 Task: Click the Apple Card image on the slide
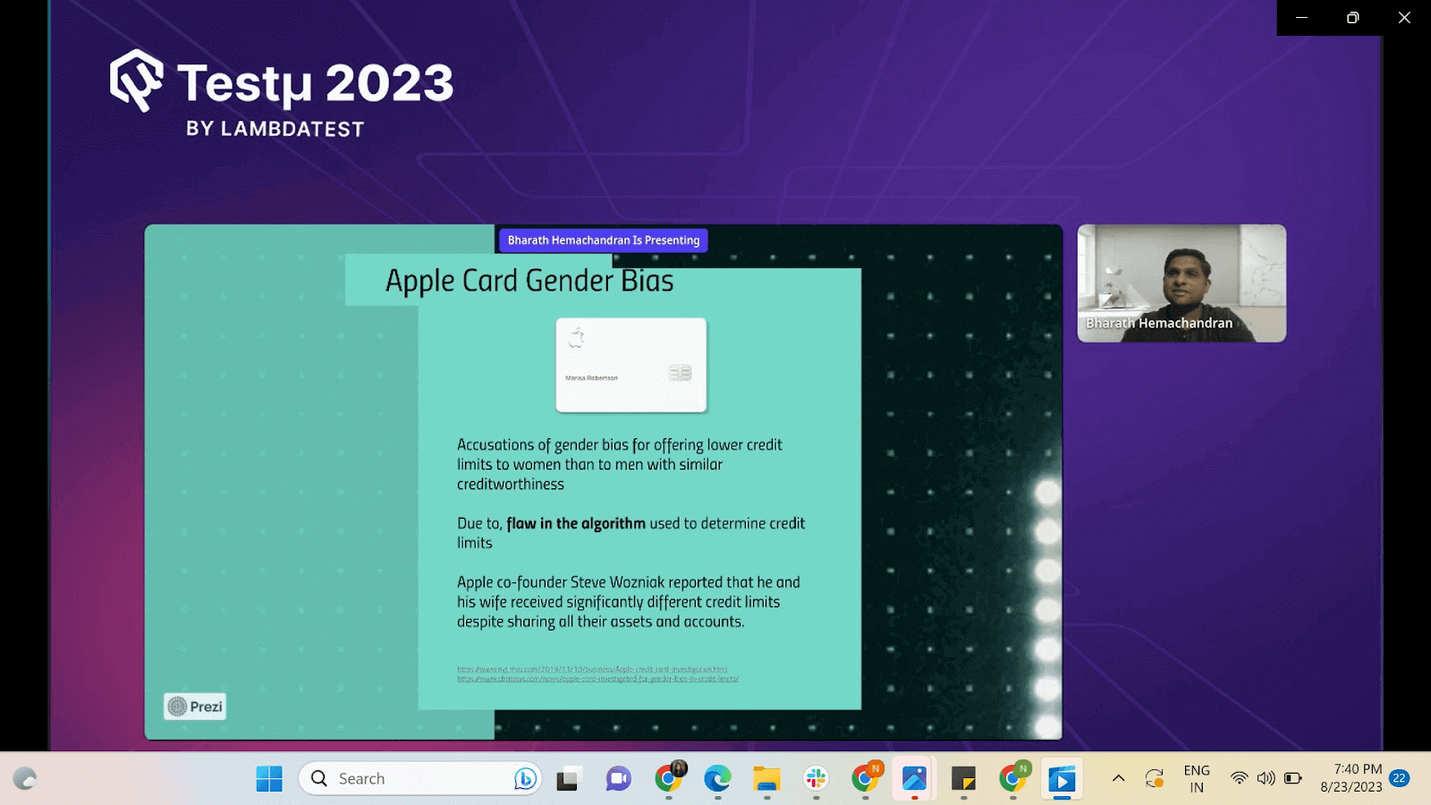point(631,365)
